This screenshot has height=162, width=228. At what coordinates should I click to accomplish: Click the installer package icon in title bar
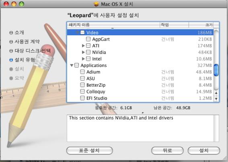[x=96, y=4]
